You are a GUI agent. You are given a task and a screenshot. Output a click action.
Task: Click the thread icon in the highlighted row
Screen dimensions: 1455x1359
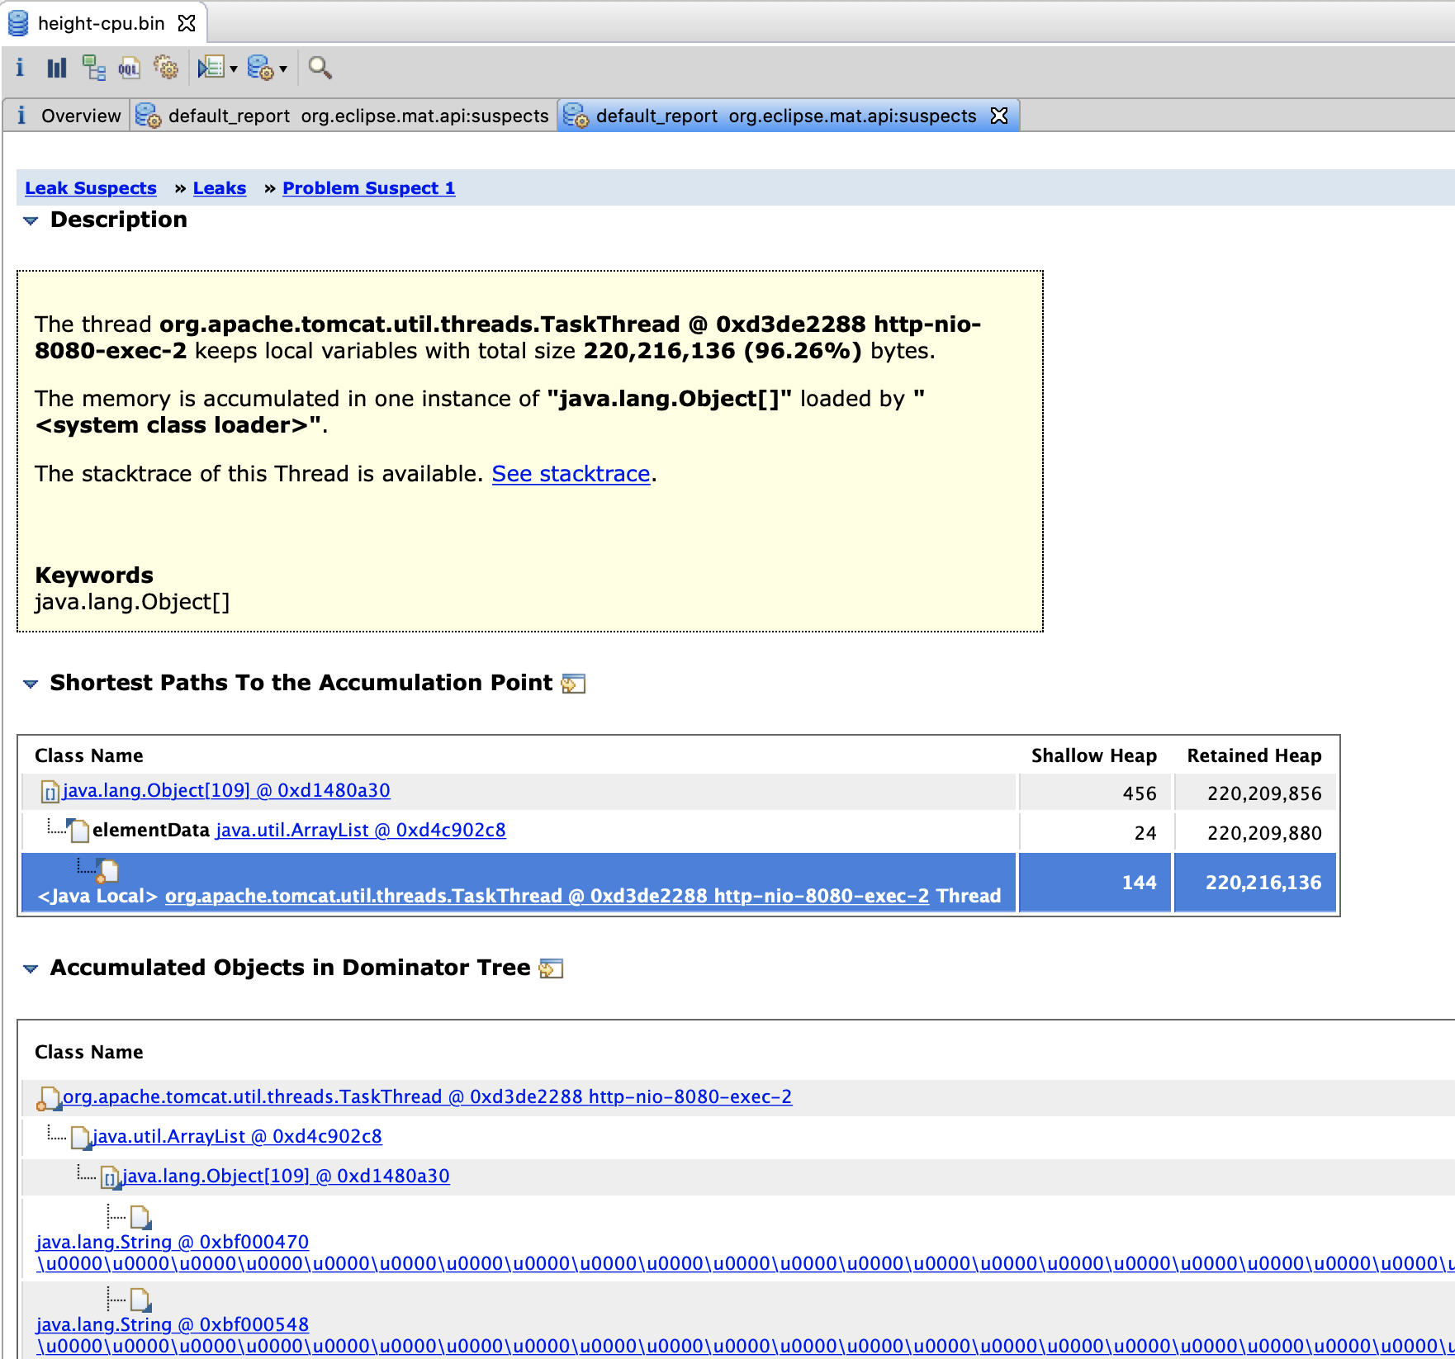click(108, 870)
